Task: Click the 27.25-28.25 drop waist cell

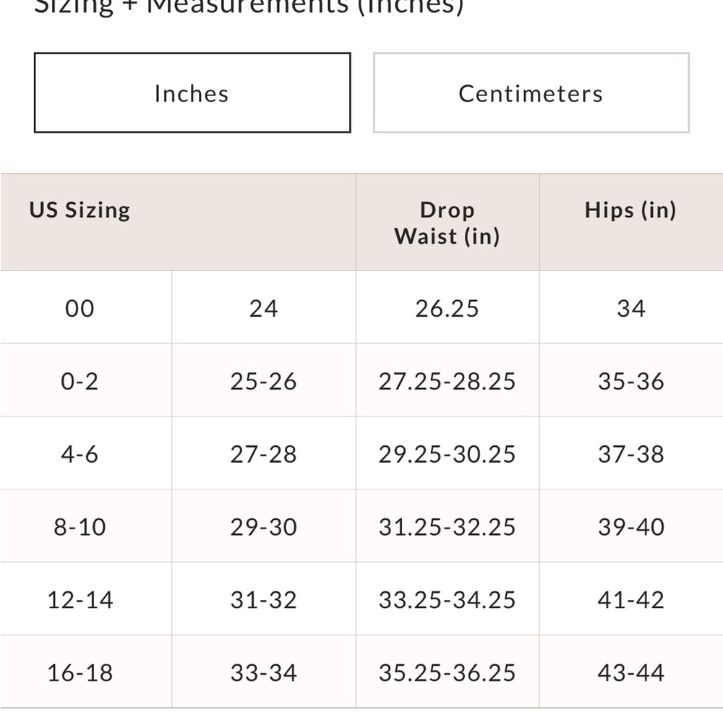Action: point(448,381)
